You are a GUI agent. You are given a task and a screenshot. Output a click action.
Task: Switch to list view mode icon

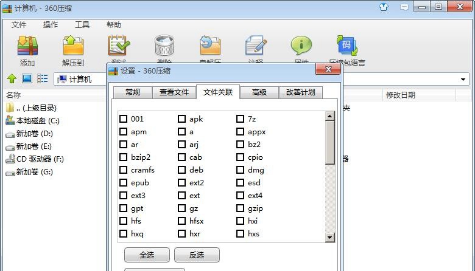coord(43,79)
